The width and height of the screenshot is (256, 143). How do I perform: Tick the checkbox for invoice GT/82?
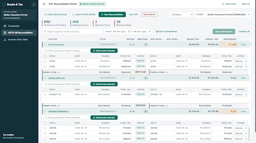pos(45,67)
